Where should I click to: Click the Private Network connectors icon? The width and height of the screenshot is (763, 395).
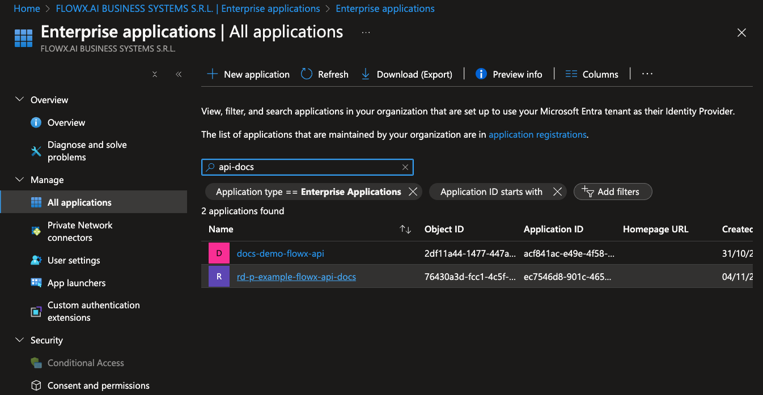click(x=36, y=231)
